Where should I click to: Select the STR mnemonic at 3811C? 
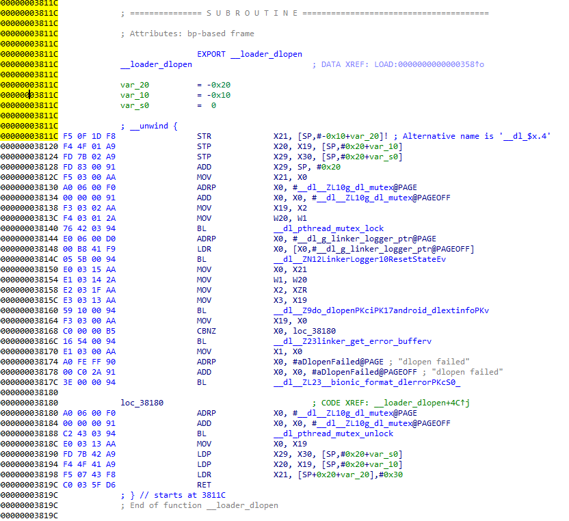coord(204,137)
